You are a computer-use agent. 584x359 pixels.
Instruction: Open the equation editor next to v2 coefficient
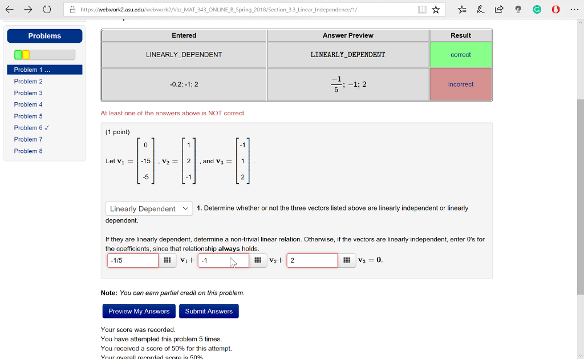click(x=258, y=260)
